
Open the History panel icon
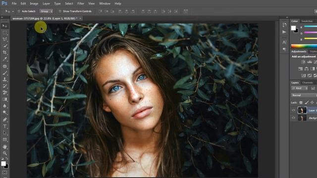click(284, 25)
